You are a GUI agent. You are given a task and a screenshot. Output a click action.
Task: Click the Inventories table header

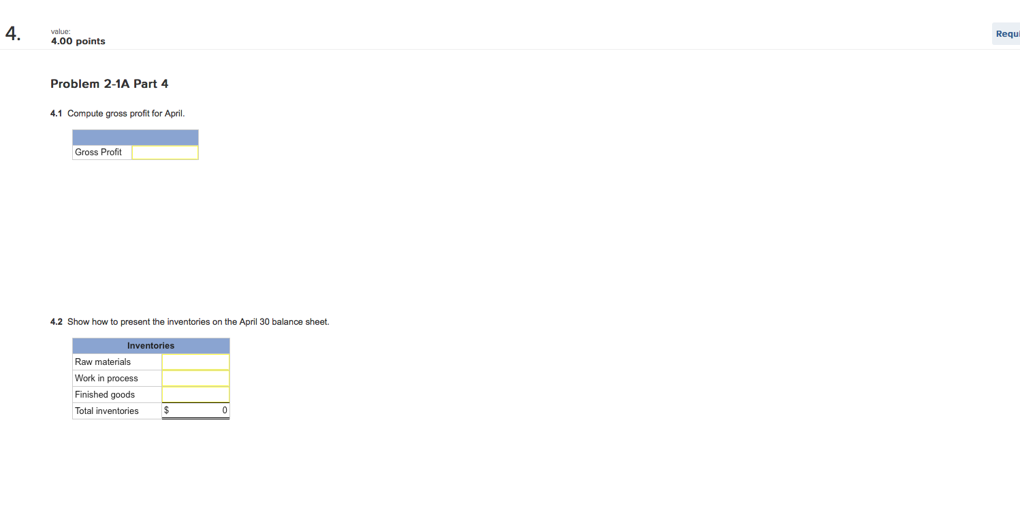pyautogui.click(x=151, y=346)
